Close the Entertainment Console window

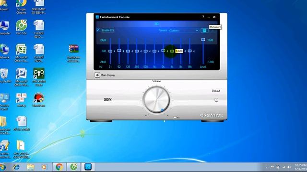click(x=214, y=17)
